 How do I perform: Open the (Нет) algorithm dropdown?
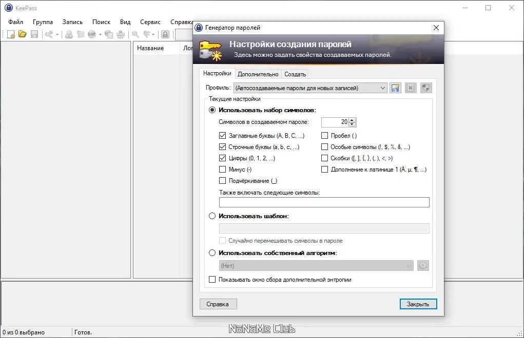tap(316, 266)
